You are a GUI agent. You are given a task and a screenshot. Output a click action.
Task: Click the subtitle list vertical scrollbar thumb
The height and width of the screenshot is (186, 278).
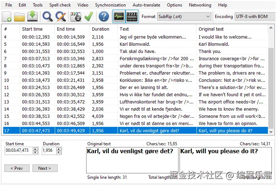(x=271, y=88)
